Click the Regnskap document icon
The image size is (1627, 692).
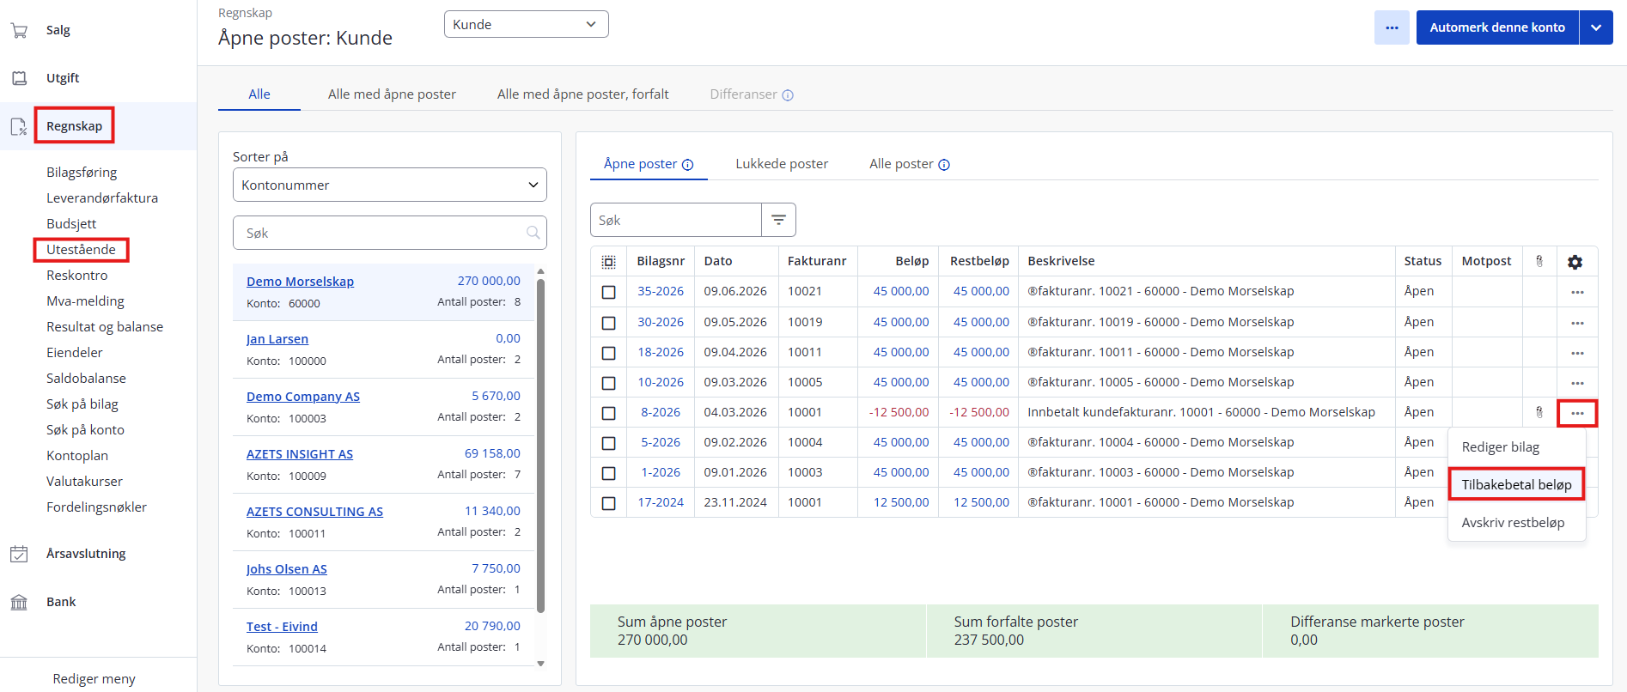[19, 126]
